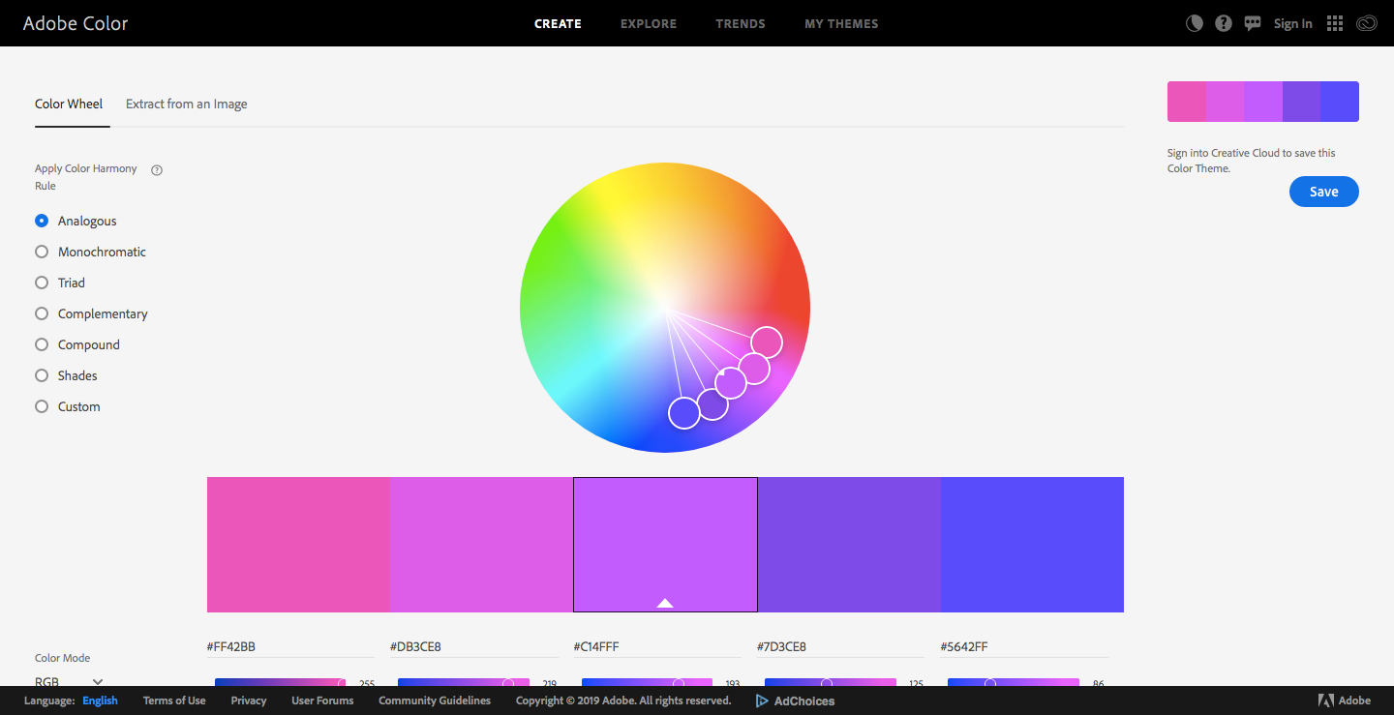Click slider under #5642FF showing 86
Image resolution: width=1394 pixels, height=715 pixels.
coord(1014,683)
